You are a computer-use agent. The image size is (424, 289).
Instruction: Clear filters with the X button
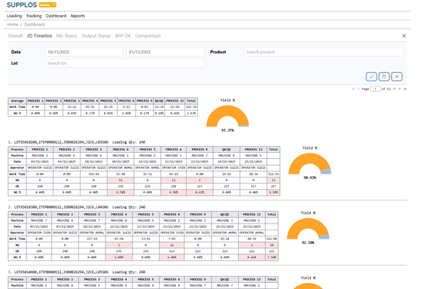[x=397, y=77]
